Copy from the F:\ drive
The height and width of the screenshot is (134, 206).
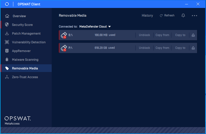162,48
